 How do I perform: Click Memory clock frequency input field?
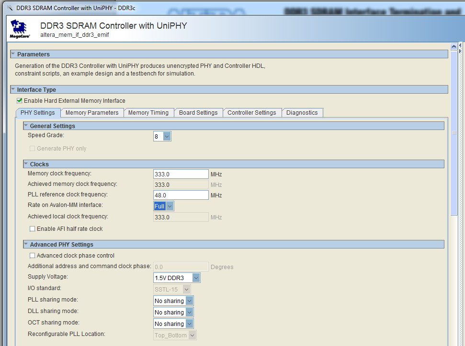(181, 174)
